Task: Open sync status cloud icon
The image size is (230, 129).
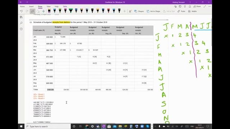Action: click(175, 6)
